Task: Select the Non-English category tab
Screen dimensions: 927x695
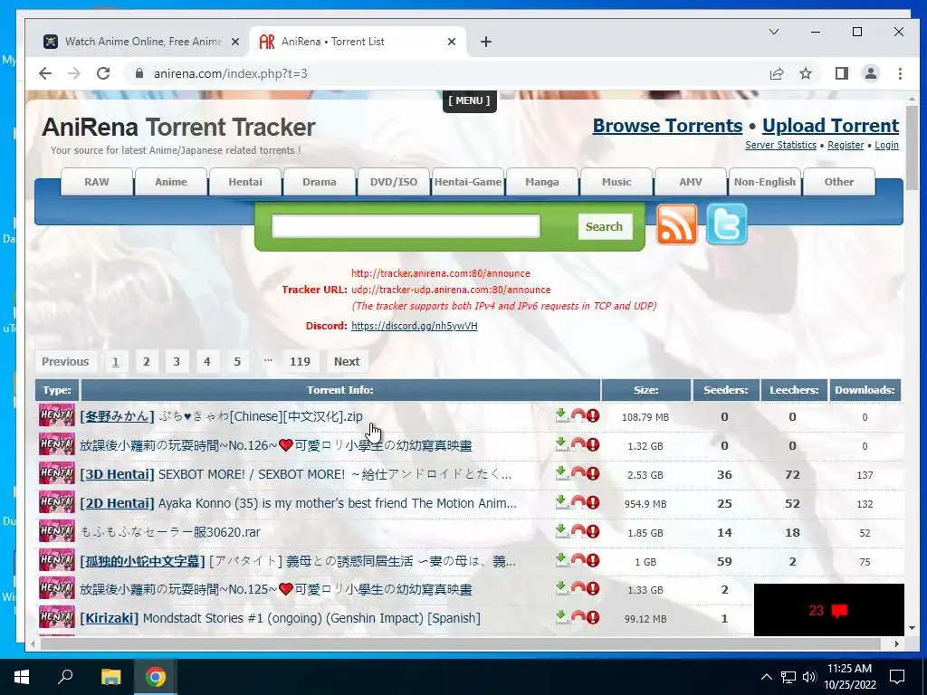Action: coord(765,182)
